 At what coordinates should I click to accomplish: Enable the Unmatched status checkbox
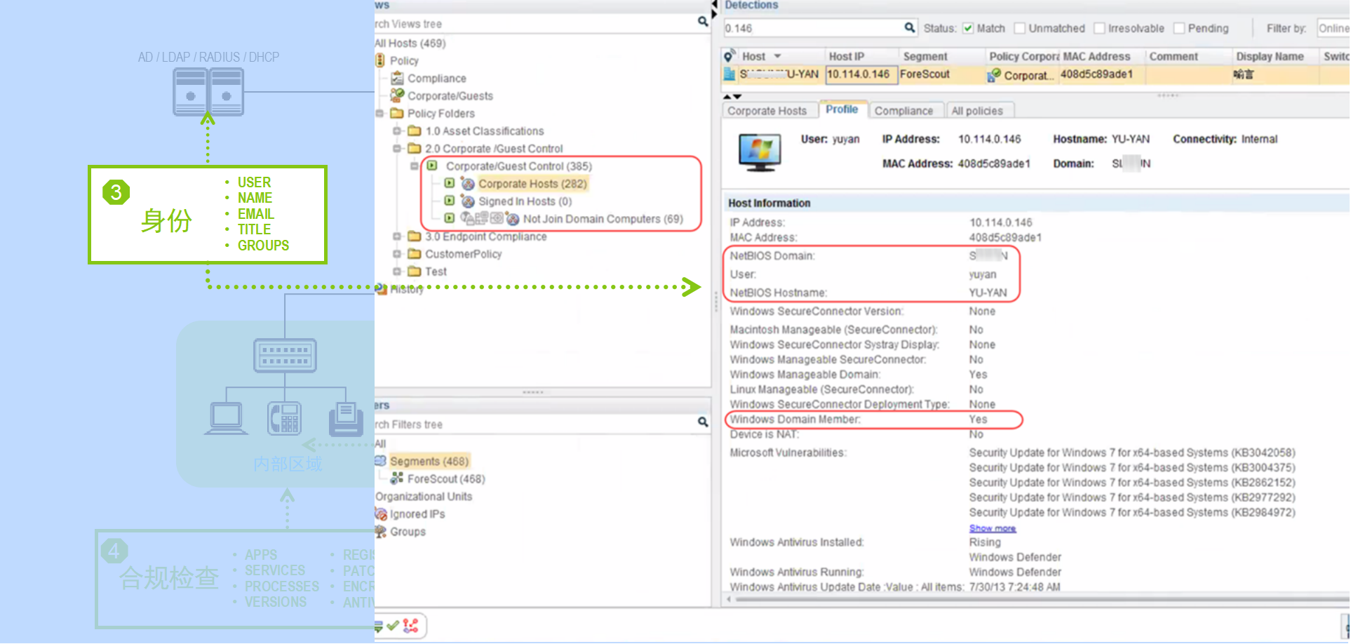coord(1020,28)
